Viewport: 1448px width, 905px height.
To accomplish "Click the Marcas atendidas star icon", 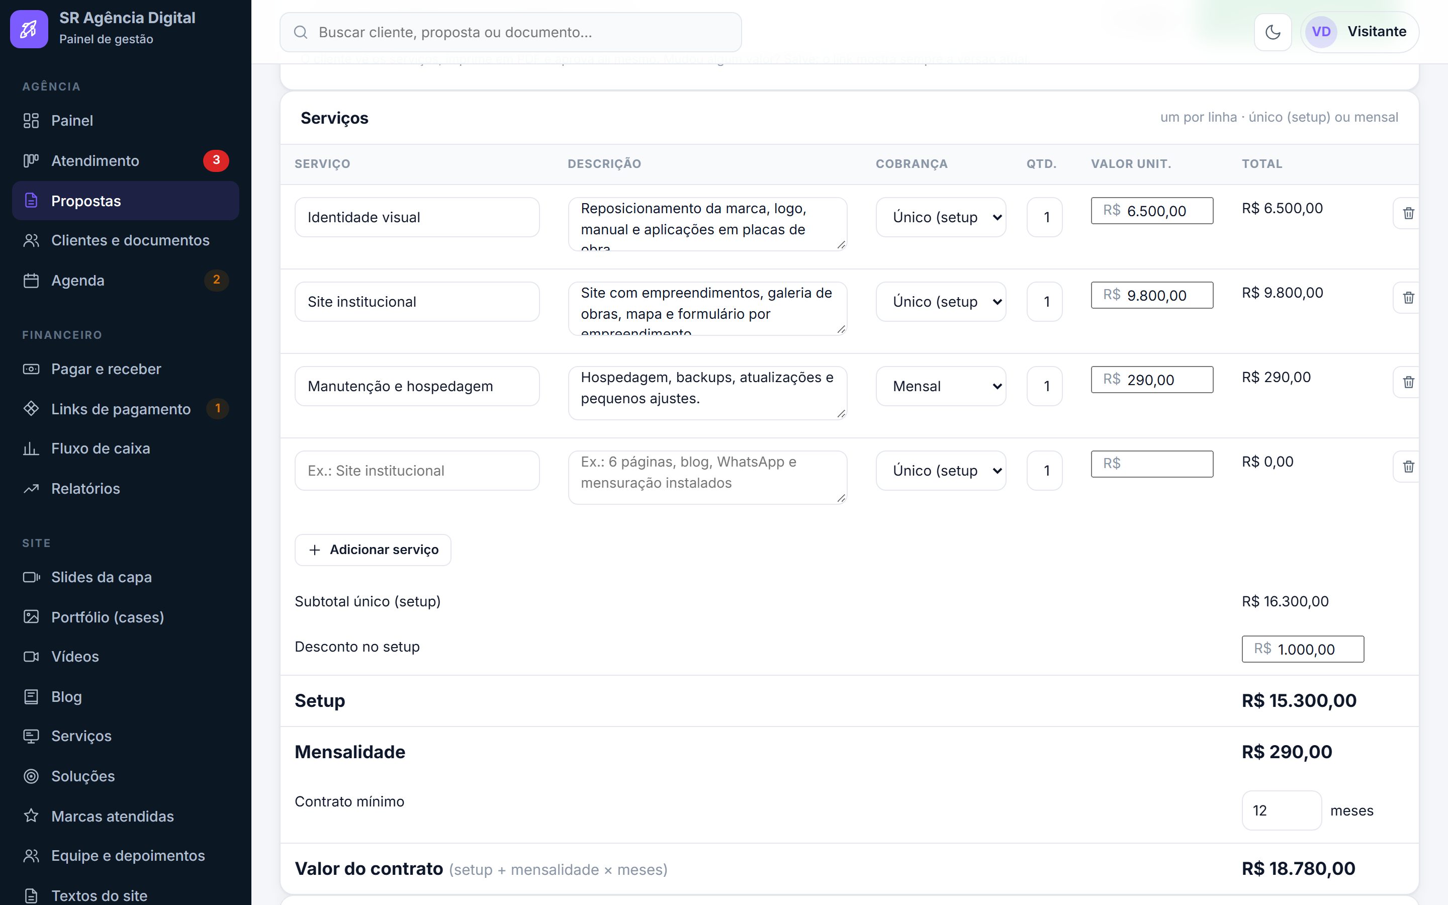I will coord(31,816).
